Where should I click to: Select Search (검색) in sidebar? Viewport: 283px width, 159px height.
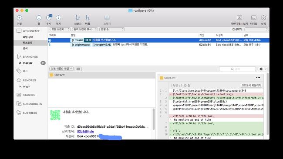pyautogui.click(x=25, y=48)
